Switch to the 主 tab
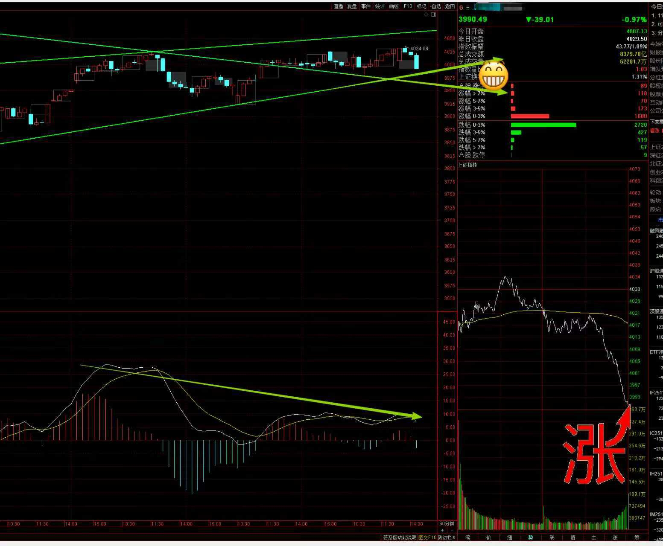The height and width of the screenshot is (546, 663). coord(594,537)
